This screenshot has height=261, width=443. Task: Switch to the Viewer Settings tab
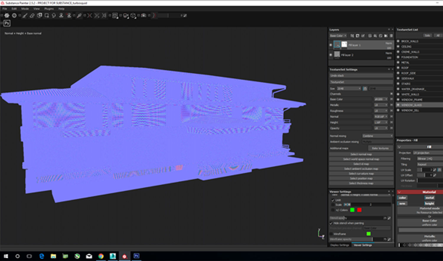[363, 245]
